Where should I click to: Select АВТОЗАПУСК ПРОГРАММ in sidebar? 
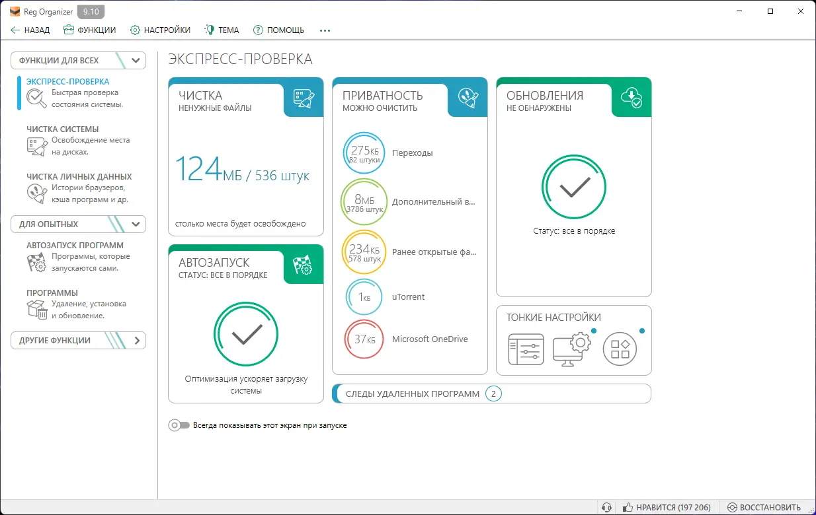78,256
